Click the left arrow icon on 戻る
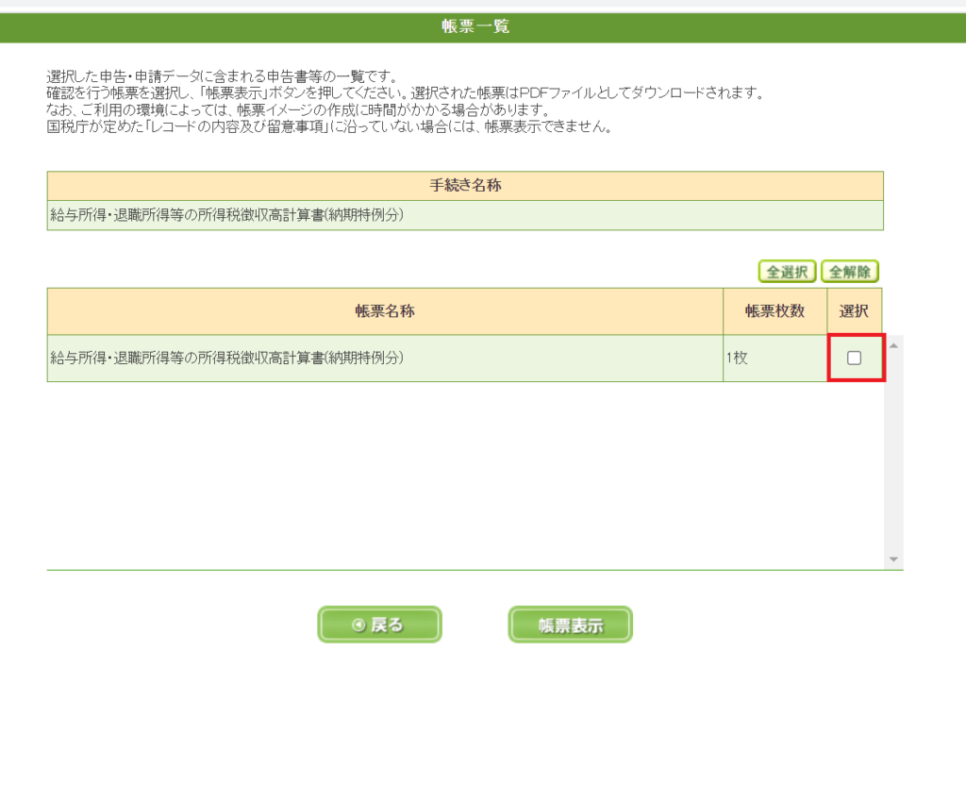966x801 pixels. (358, 625)
